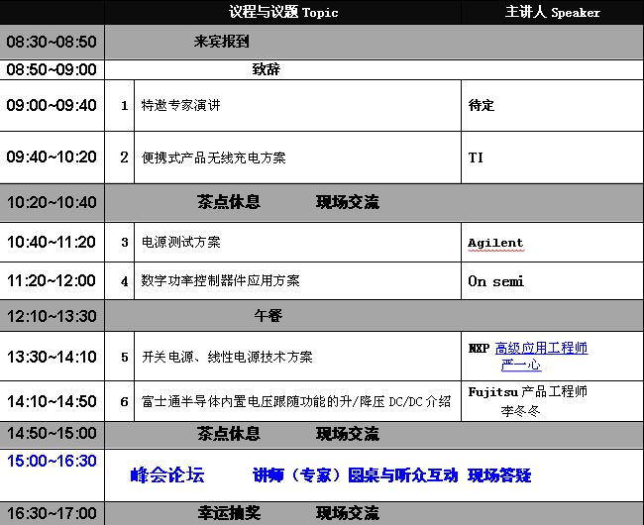
Task: Open the 高级应用工程师 hyperlink
Action: (x=541, y=349)
